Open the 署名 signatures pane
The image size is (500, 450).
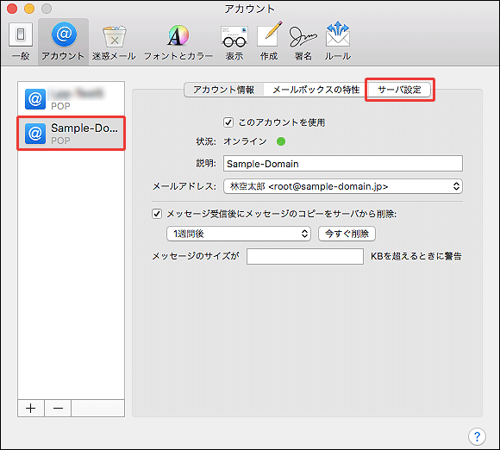click(303, 41)
